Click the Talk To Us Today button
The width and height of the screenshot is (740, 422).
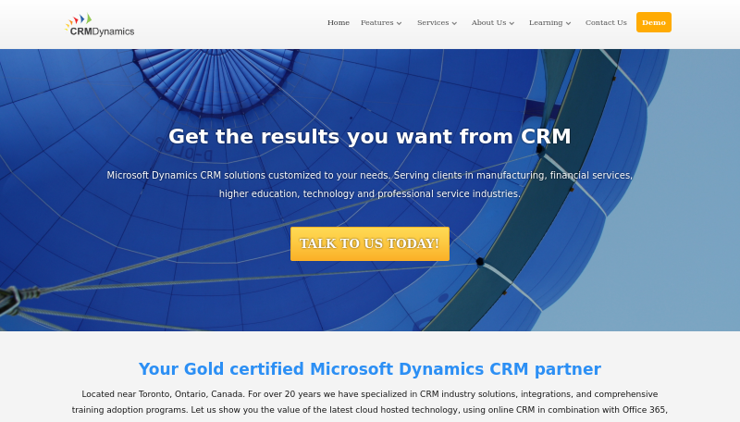point(369,244)
